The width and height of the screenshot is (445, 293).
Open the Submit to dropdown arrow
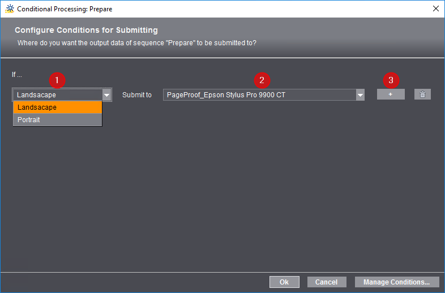360,95
